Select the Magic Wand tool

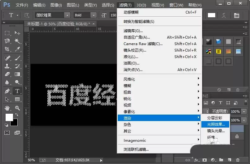[x=17, y=41]
